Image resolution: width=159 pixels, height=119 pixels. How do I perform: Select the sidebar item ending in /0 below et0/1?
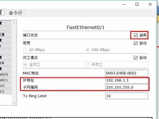[x=6, y=86]
